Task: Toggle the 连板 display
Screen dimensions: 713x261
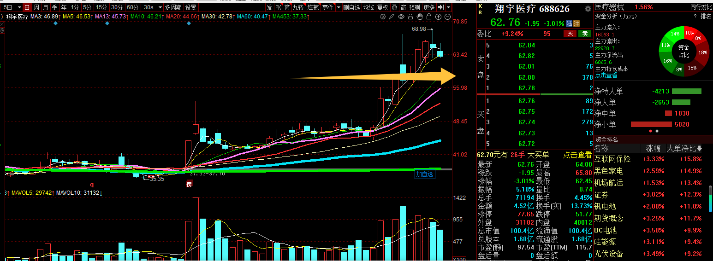Action: pyautogui.click(x=313, y=7)
